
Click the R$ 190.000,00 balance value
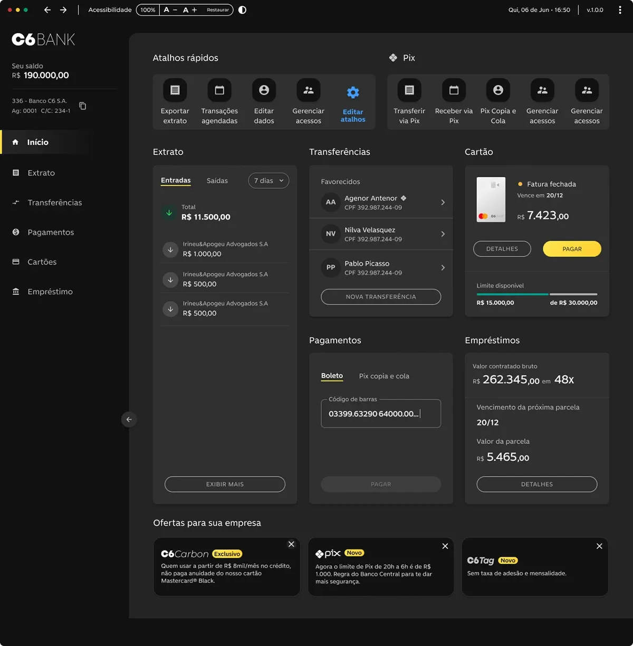tap(46, 75)
